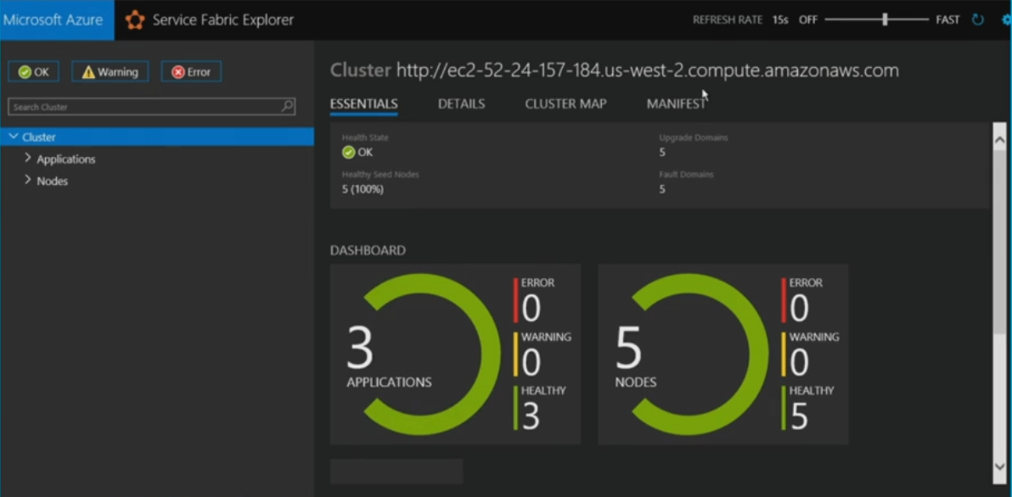
Task: Click the refresh icon in the header
Action: tap(978, 20)
